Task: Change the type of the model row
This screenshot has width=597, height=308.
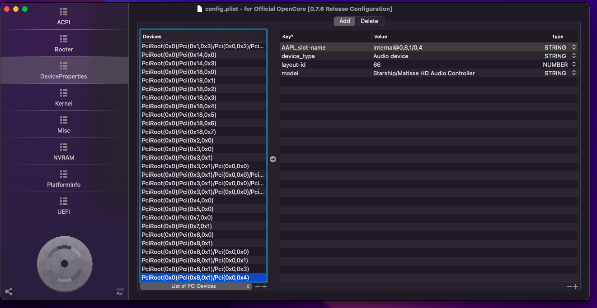Action: tap(573, 73)
